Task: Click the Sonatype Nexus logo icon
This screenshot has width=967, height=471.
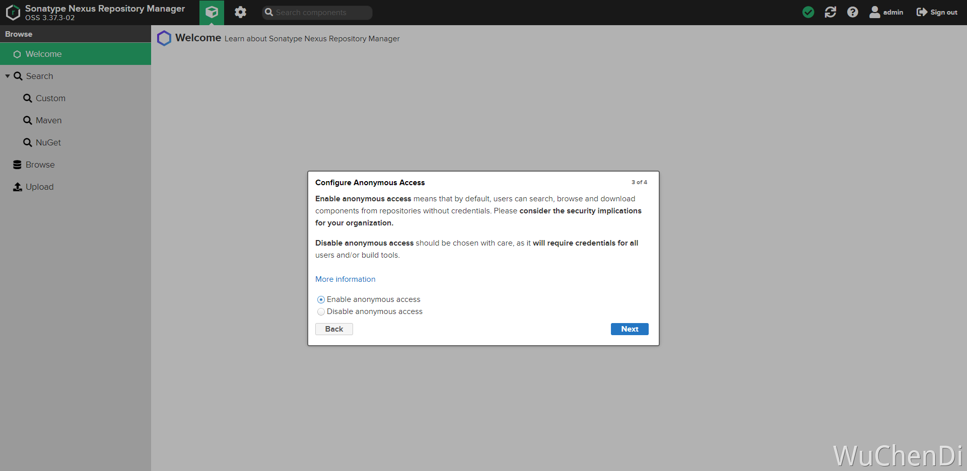Action: click(x=13, y=13)
